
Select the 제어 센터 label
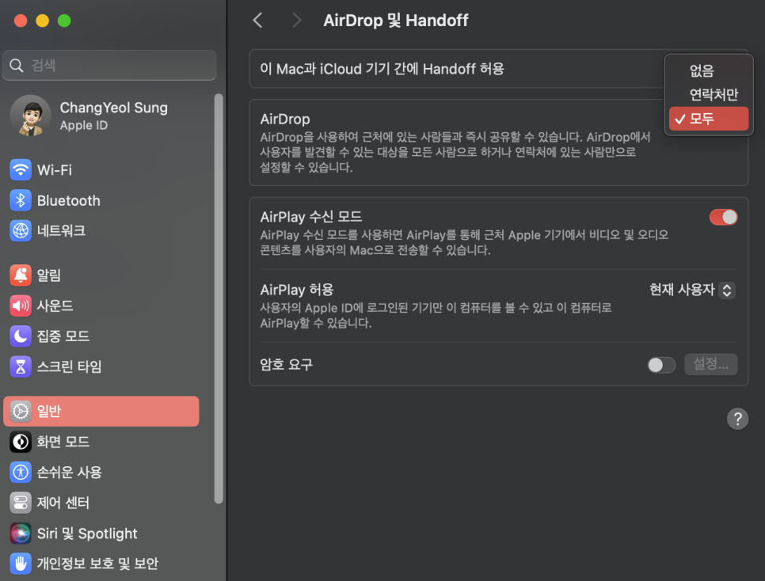63,503
